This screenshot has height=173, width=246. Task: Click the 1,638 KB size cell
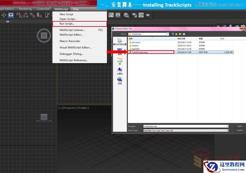pos(228,52)
